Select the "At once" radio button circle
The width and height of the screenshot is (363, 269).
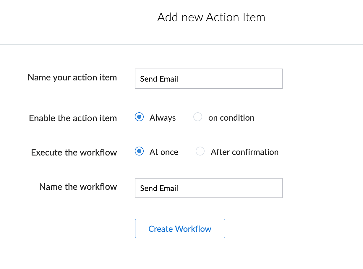pyautogui.click(x=139, y=151)
